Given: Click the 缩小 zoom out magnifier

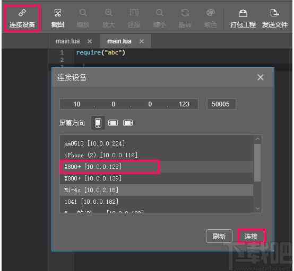Looking at the screenshot, I should (x=159, y=18).
